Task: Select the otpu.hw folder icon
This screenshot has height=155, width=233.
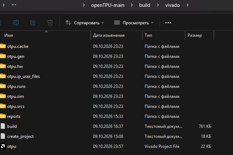Action: (3, 66)
